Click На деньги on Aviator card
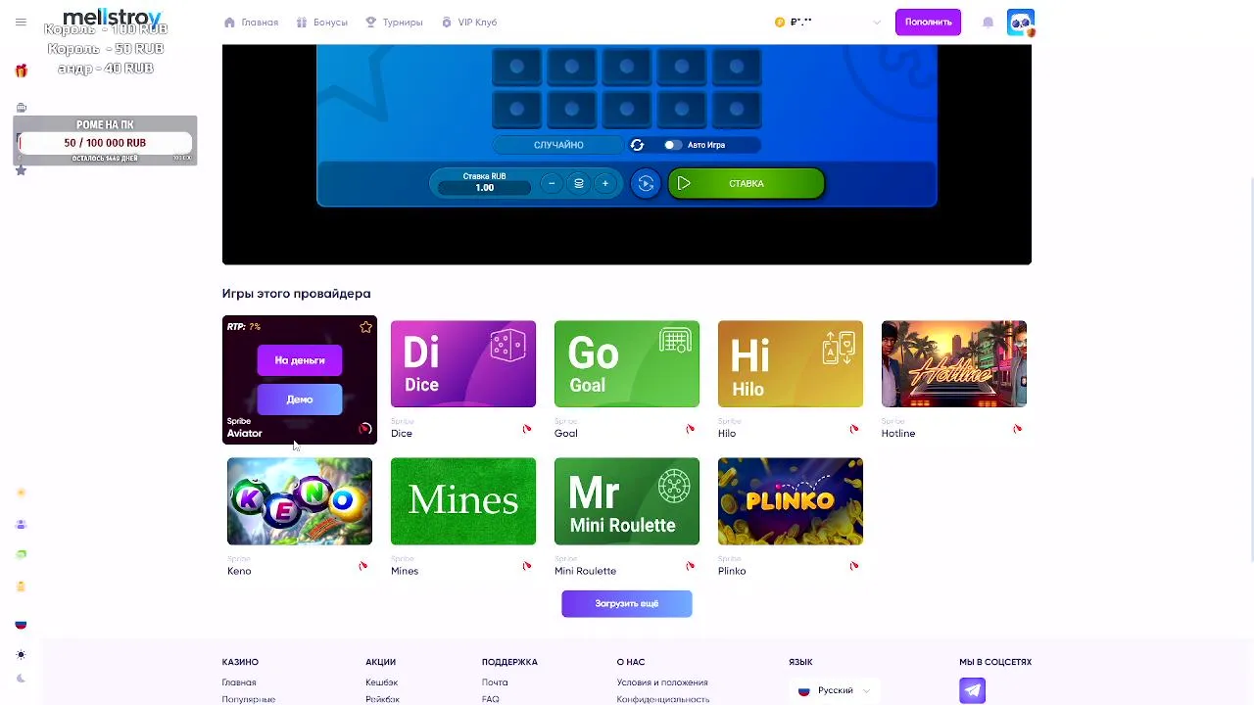Screen dimensions: 1254x705 [x=300, y=360]
